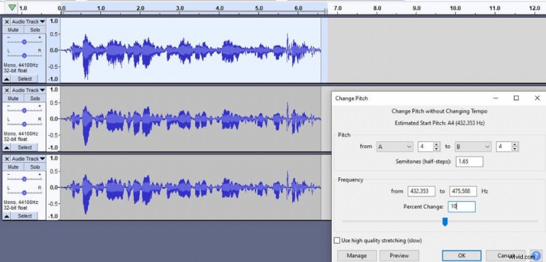Open help with the question mark icon

536,256
